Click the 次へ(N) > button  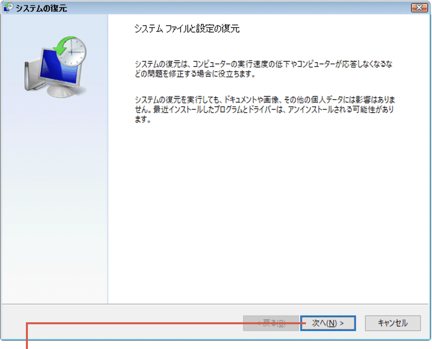(328, 323)
